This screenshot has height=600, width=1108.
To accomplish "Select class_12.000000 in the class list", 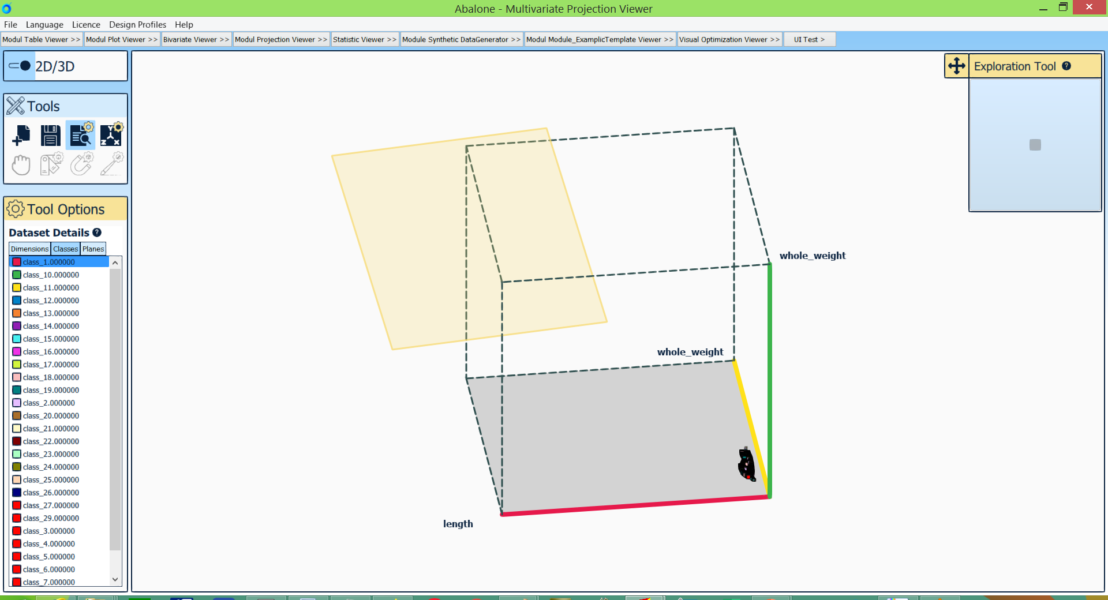I will pos(51,301).
